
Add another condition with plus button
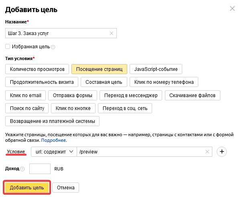tap(222, 151)
